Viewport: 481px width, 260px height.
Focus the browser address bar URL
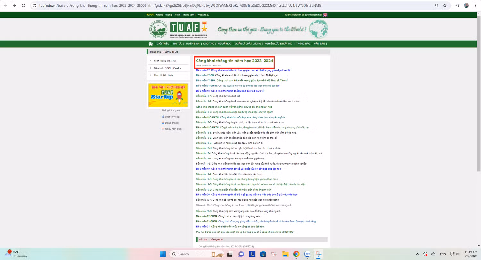(180, 5)
